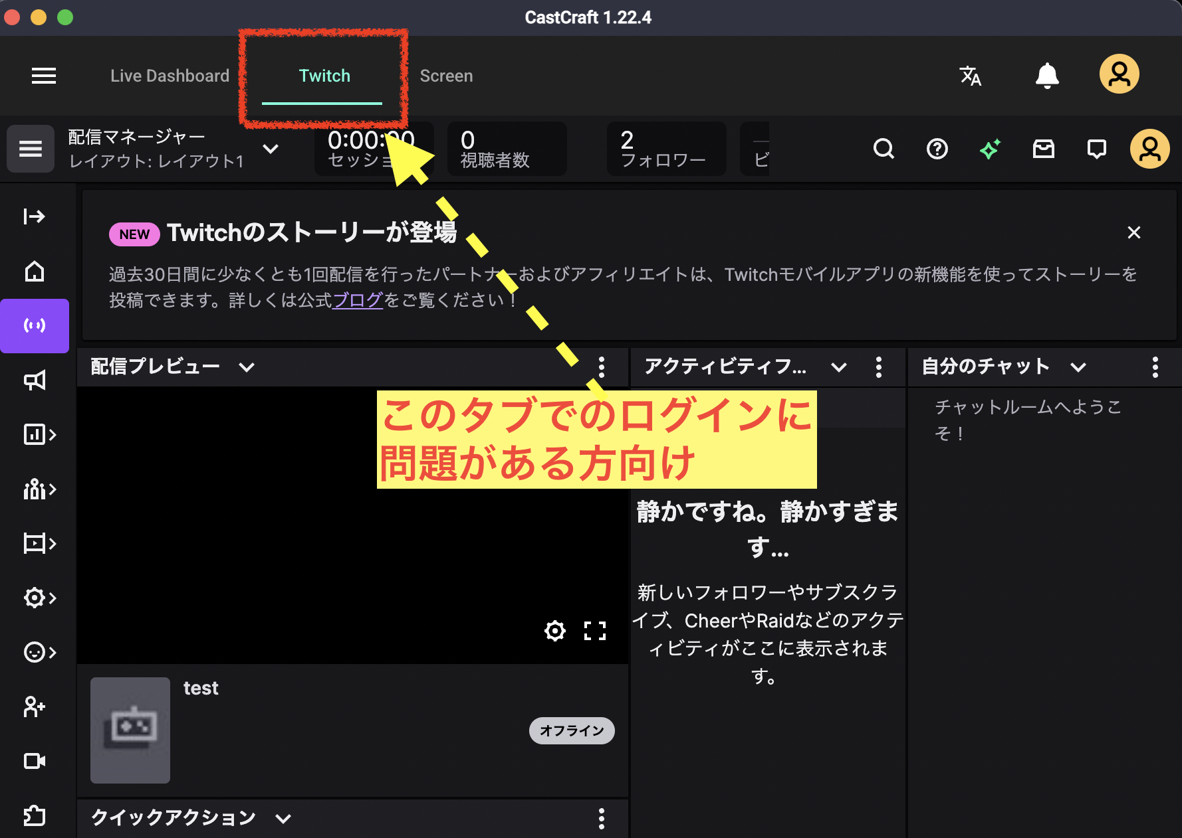Image resolution: width=1182 pixels, height=838 pixels.
Task: Expand the クイックアクション panel dropdown
Action: pyautogui.click(x=283, y=818)
